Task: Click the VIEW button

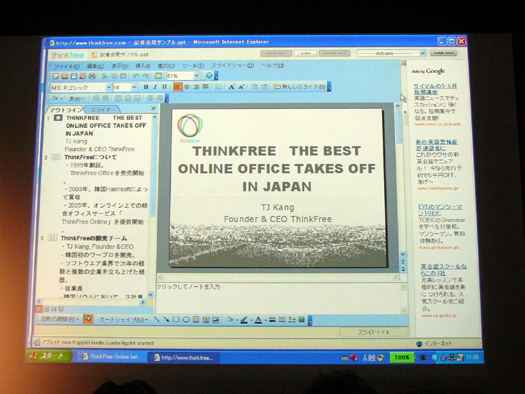Action: [x=305, y=53]
